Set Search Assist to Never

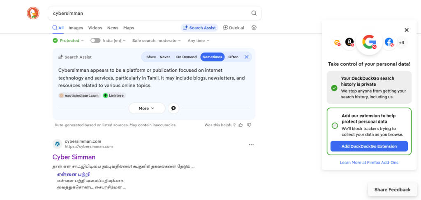coord(164,57)
